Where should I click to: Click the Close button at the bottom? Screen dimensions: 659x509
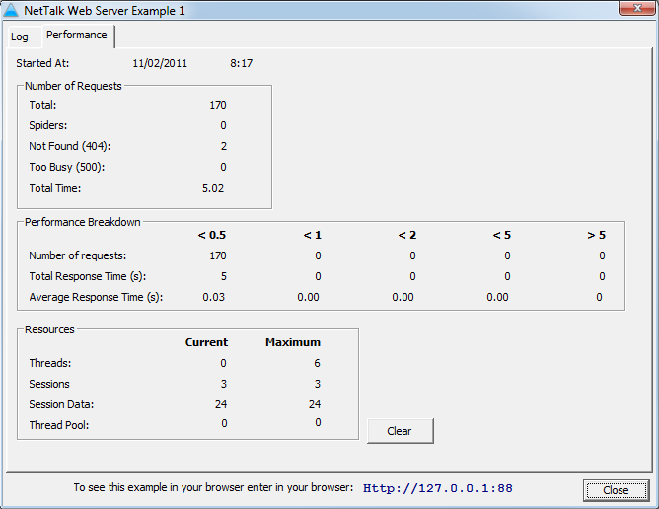pos(616,490)
